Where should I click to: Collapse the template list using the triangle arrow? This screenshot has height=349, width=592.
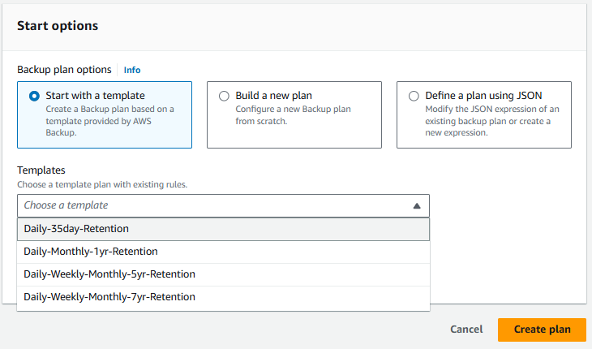(x=417, y=206)
